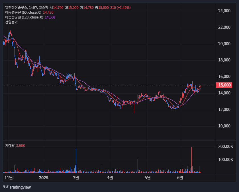Click the 210 (+1.42%) change value
The image size is (239, 192).
[120, 8]
